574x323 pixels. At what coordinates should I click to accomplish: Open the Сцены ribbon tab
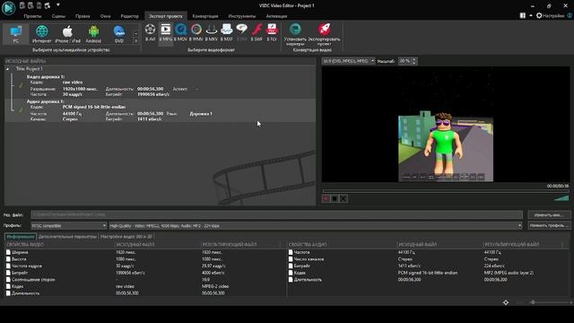click(x=58, y=16)
